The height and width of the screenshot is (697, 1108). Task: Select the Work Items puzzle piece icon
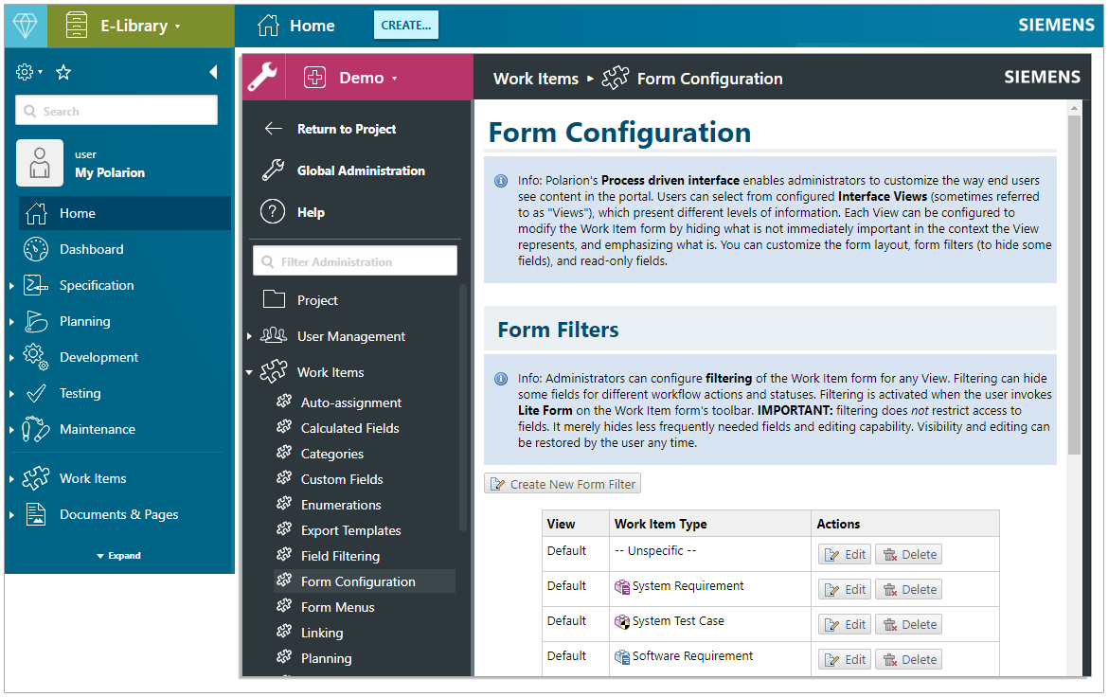click(x=35, y=478)
